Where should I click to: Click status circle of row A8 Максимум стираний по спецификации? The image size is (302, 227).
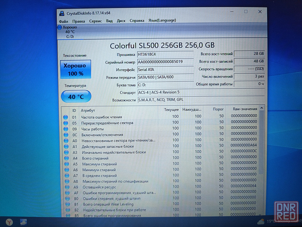[67, 181]
